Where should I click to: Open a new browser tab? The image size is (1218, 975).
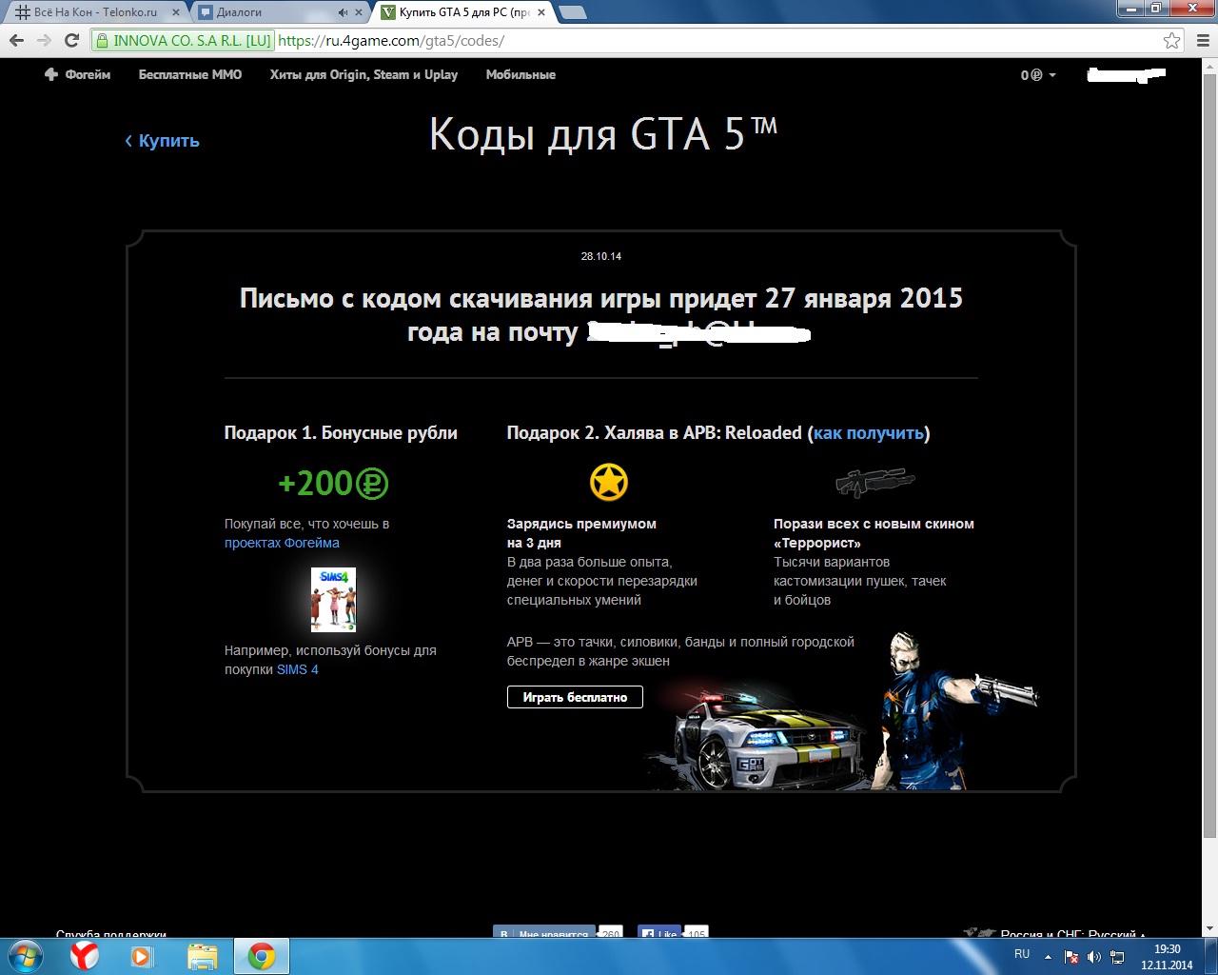tap(572, 12)
